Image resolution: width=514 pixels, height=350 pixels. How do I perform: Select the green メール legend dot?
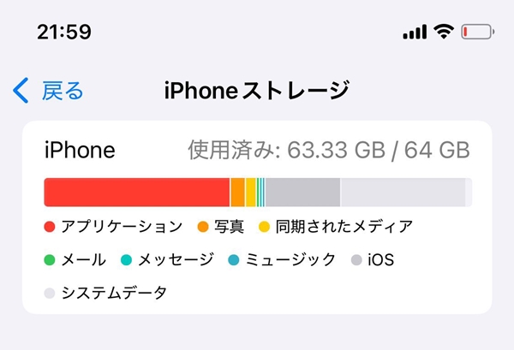click(50, 260)
